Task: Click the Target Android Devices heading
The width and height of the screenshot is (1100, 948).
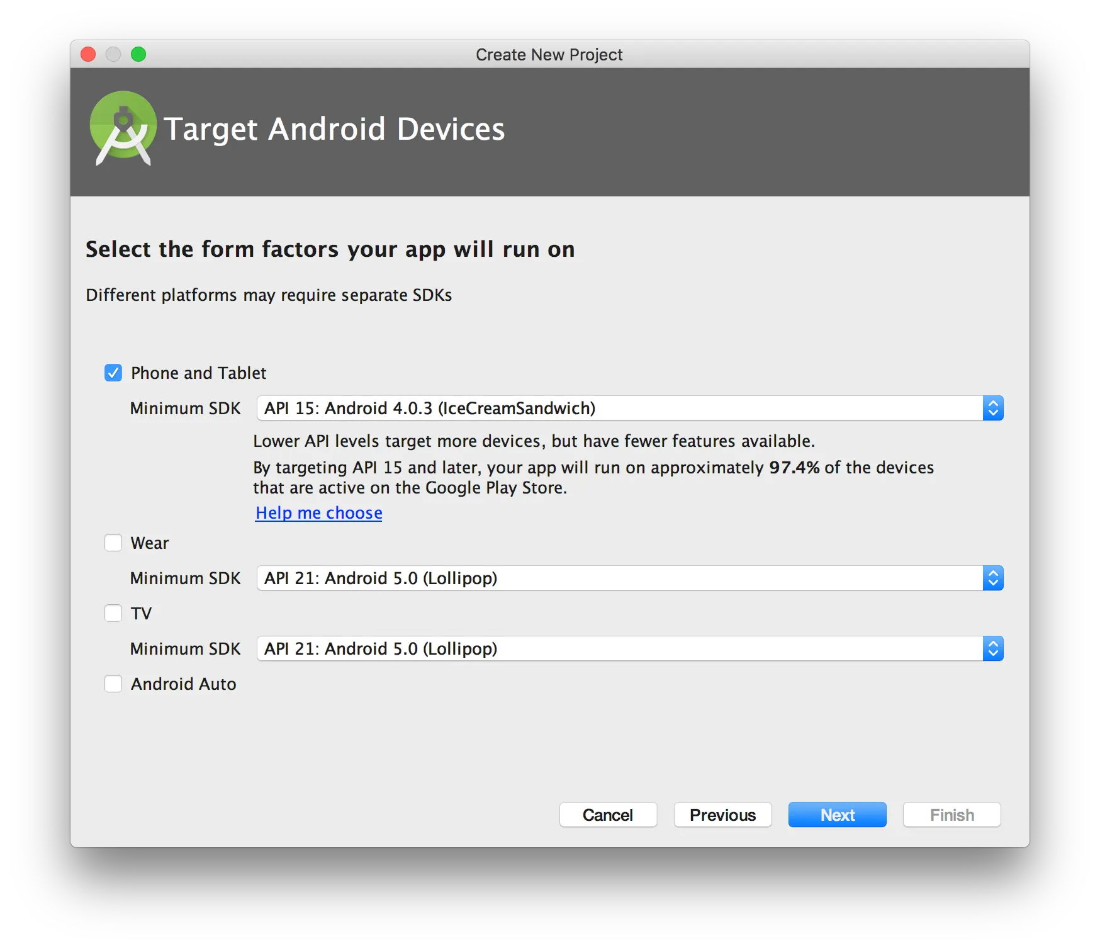Action: click(x=334, y=129)
